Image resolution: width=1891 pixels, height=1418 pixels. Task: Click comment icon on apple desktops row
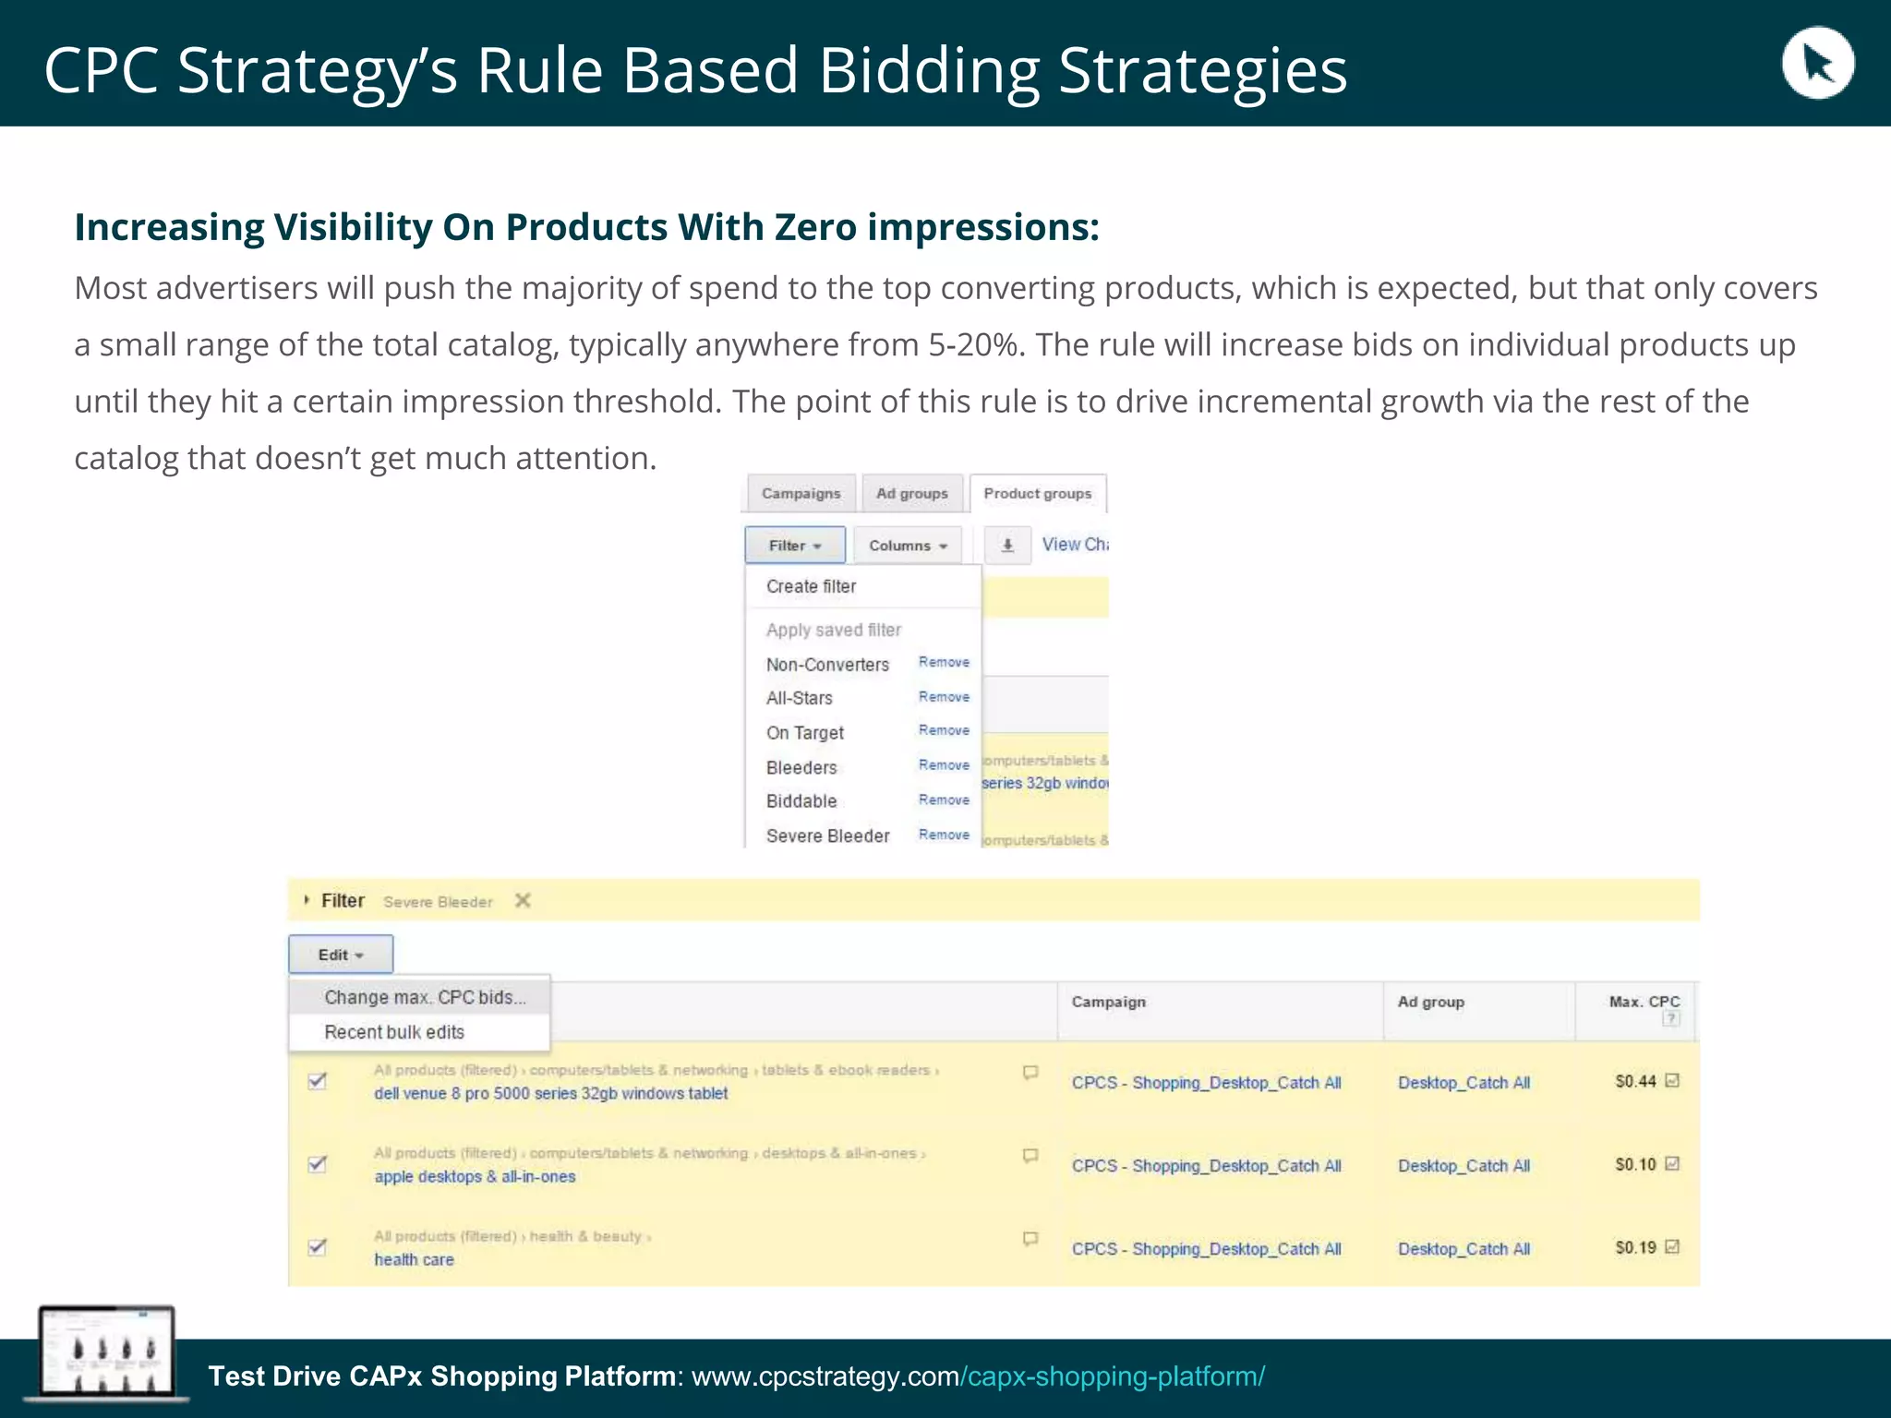click(1030, 1156)
